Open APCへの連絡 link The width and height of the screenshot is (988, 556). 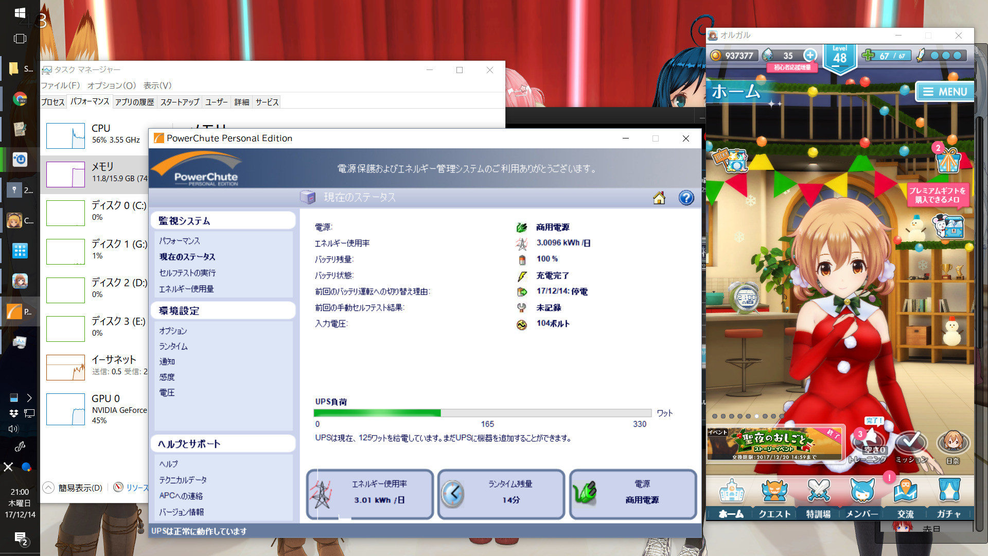point(181,495)
